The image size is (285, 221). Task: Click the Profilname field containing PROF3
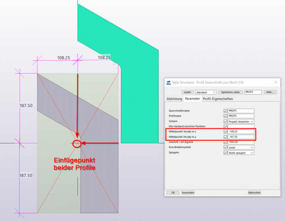[241, 116]
